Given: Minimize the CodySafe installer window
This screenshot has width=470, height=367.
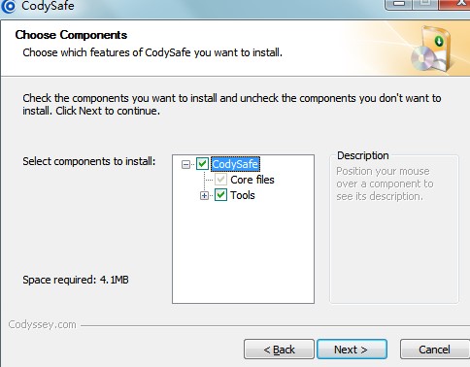Looking at the screenshot, I should [398, 4].
